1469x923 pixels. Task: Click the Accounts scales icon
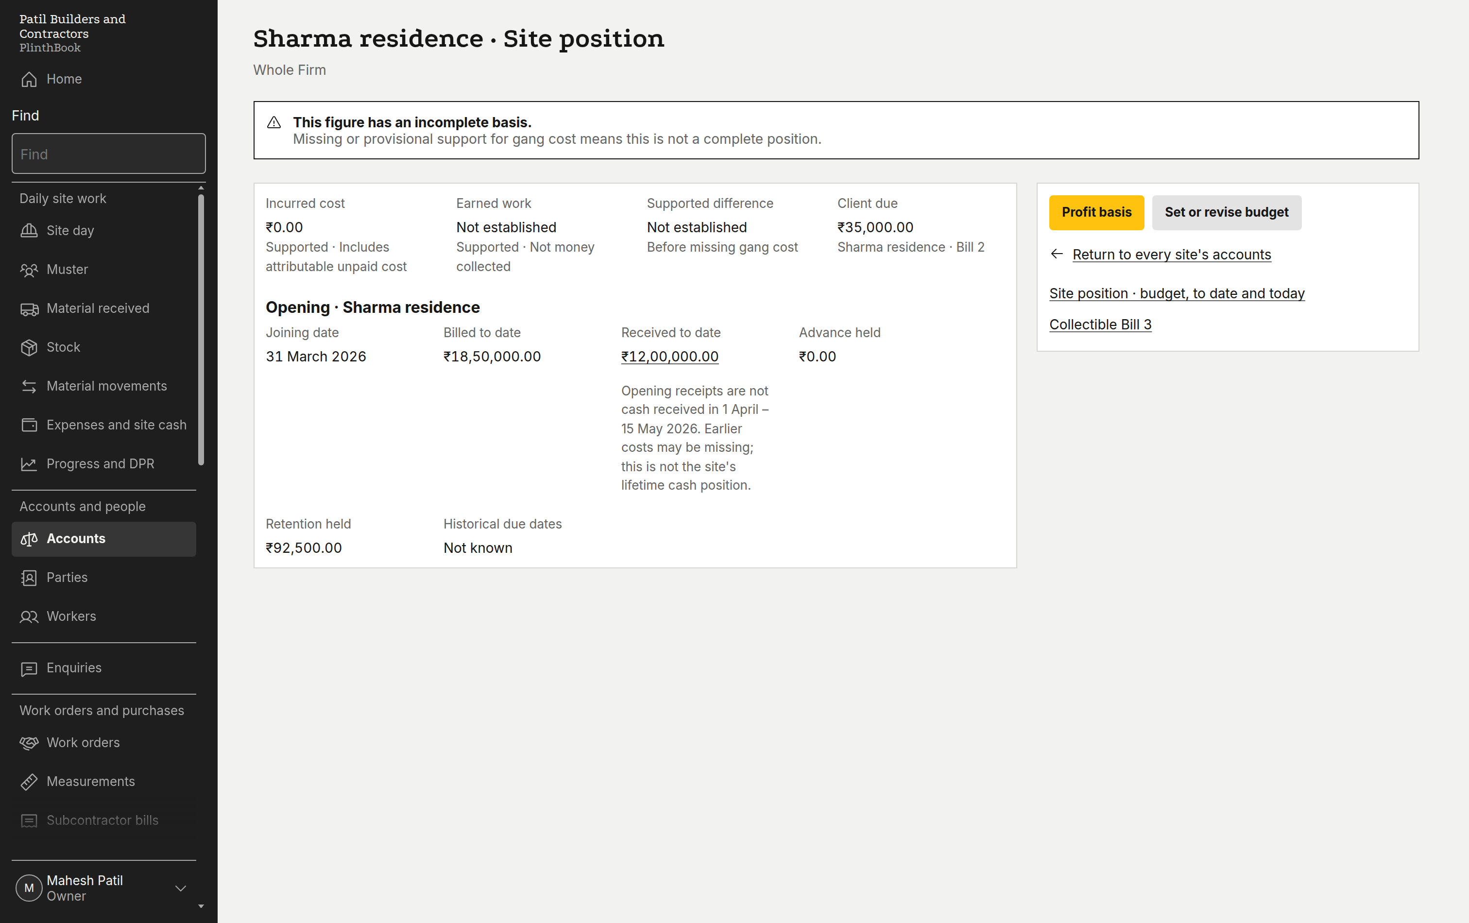(x=29, y=539)
